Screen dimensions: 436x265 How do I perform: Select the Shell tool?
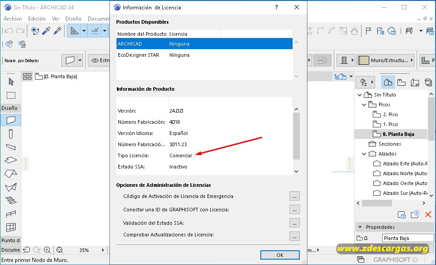click(11, 187)
